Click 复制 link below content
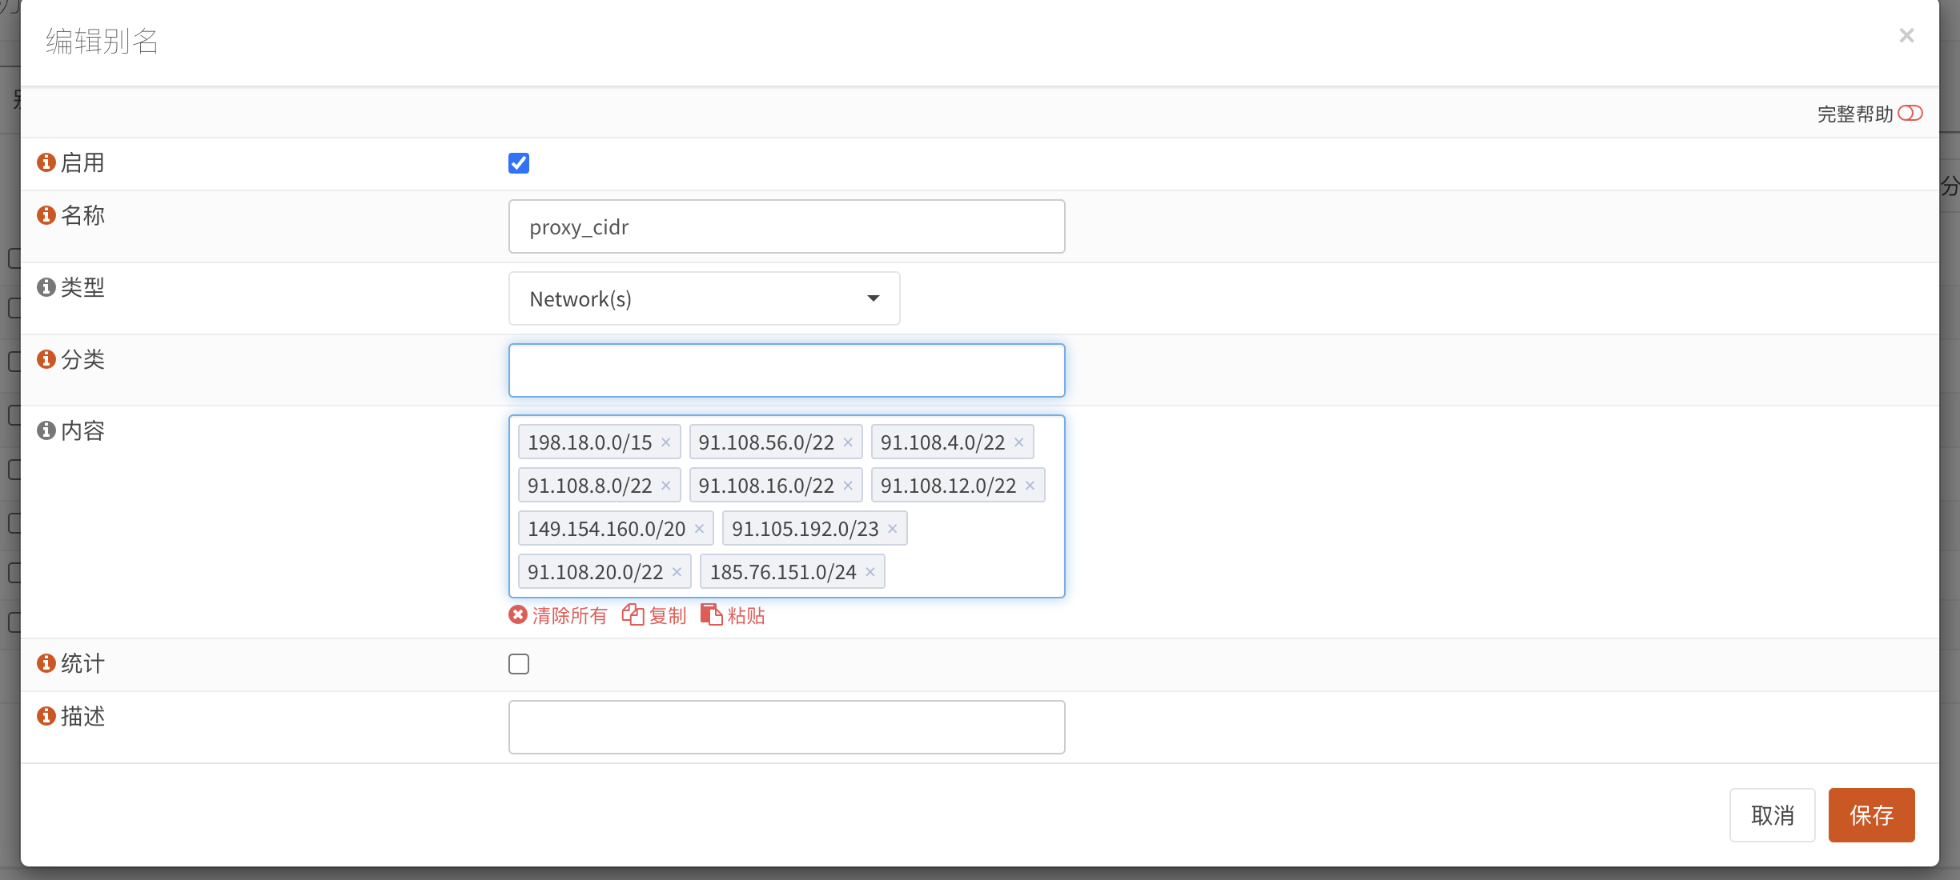The width and height of the screenshot is (1960, 880). click(x=654, y=615)
